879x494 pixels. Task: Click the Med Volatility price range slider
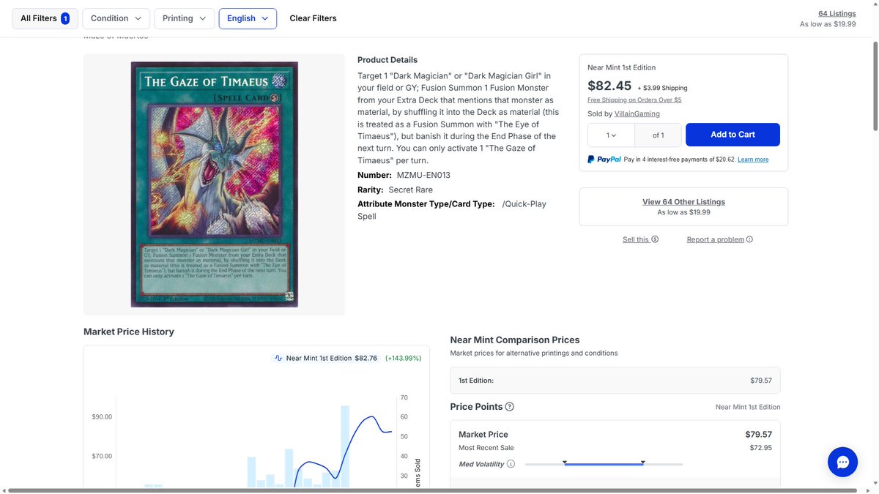point(604,464)
